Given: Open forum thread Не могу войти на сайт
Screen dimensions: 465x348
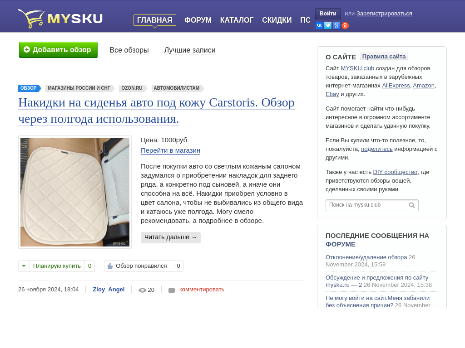Looking at the screenshot, I should pos(377,301).
